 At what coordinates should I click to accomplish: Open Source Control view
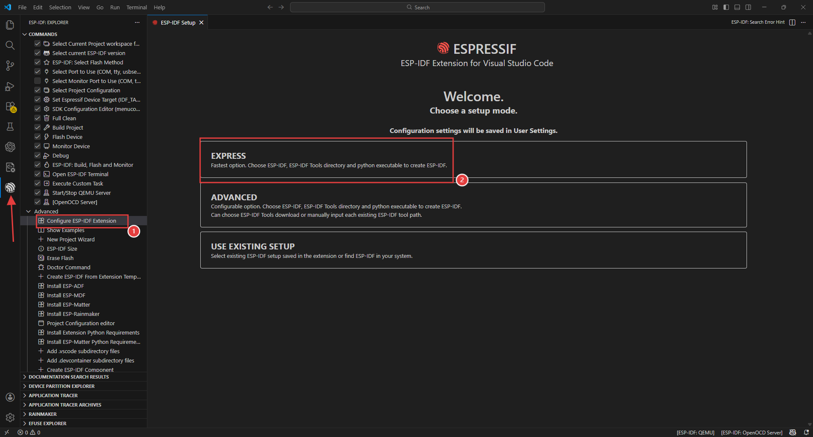tap(10, 66)
